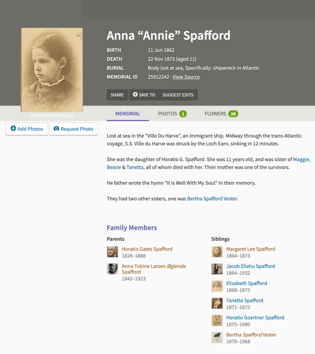This screenshot has width=315, height=354.
Task: Click the plus icon on Save To
Action: [x=135, y=94]
